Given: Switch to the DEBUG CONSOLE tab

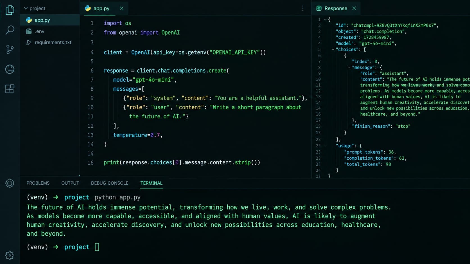Looking at the screenshot, I should (110, 183).
